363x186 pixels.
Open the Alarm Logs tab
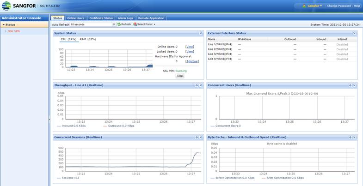125,18
